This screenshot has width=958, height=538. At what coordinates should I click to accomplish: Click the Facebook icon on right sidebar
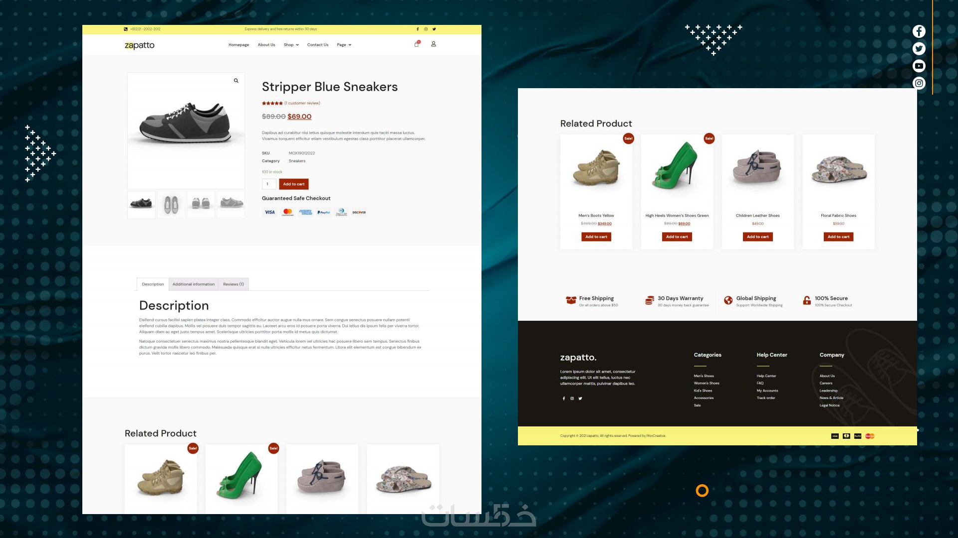point(919,31)
